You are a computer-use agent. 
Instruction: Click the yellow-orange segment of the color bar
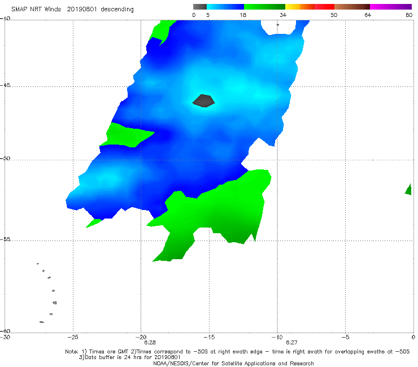(x=300, y=7)
